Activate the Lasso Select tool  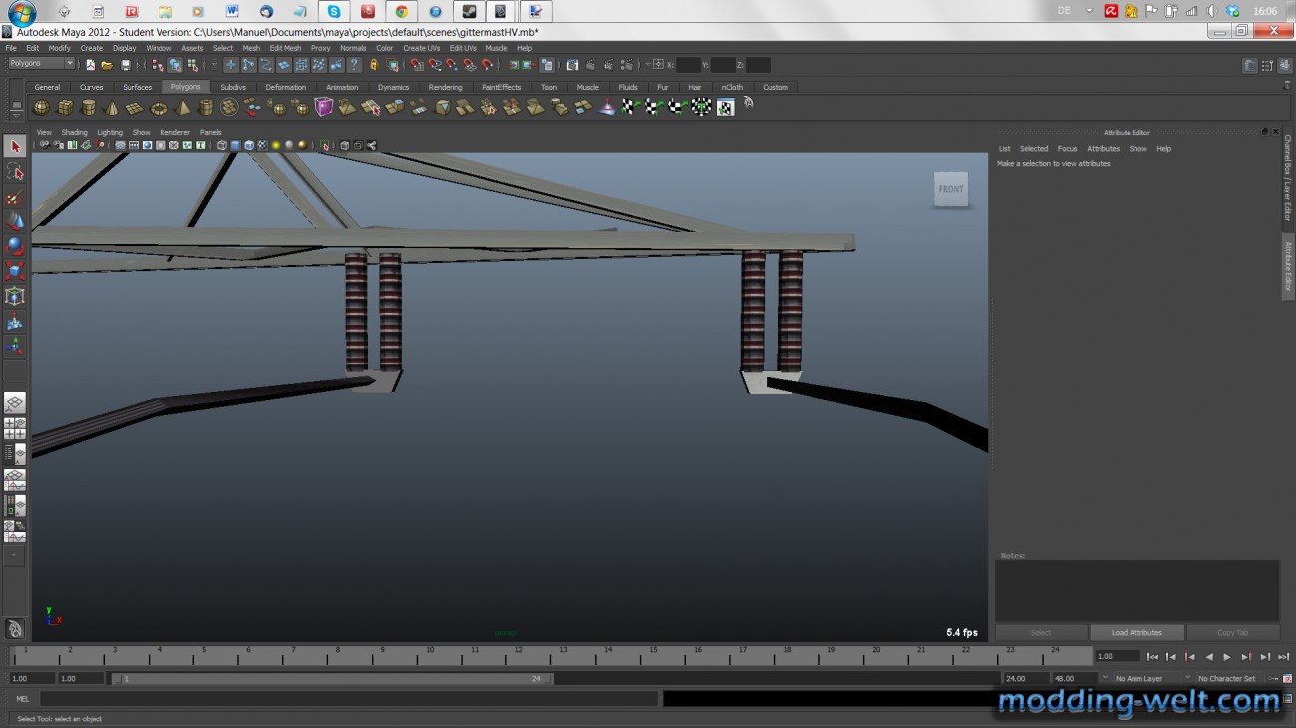pos(15,172)
